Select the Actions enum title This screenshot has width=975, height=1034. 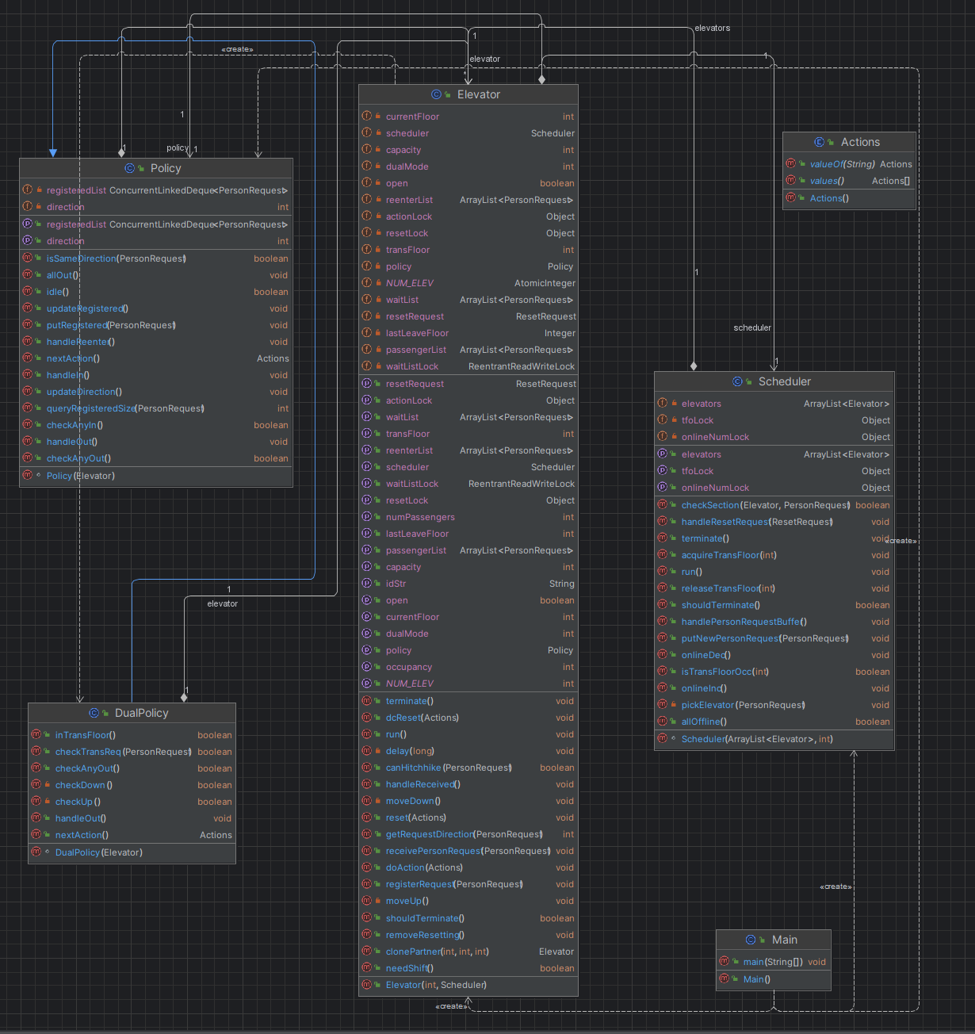[x=860, y=142]
